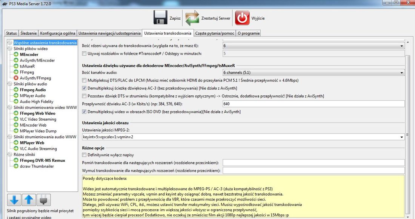This screenshot has height=219, width=415.
Task: Click the green icon beside MPlayer Web
Action: pyautogui.click(x=16, y=142)
